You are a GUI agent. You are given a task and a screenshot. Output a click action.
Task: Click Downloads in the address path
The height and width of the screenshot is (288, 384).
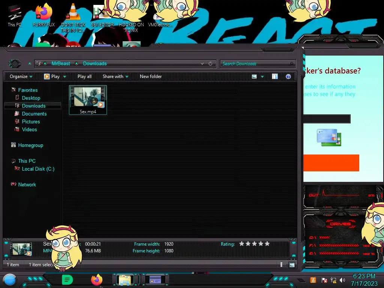click(x=95, y=64)
